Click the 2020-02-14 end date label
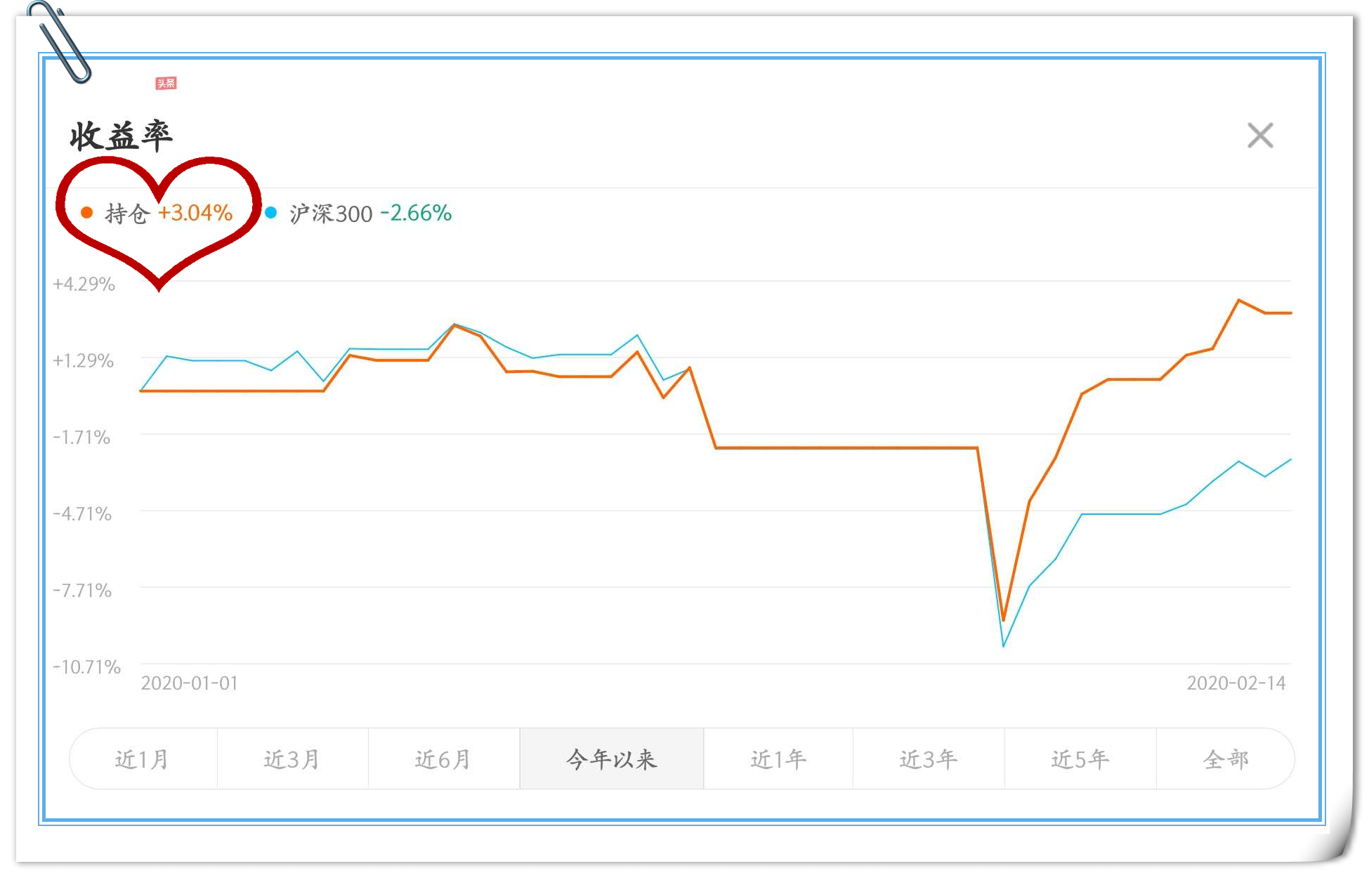This screenshot has height=878, width=1369. click(1236, 683)
